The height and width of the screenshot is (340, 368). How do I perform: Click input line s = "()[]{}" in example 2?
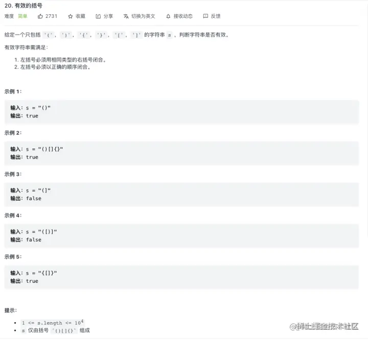click(37, 149)
